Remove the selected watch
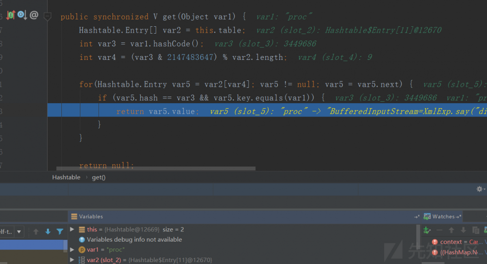The image size is (487, 264). 439,230
